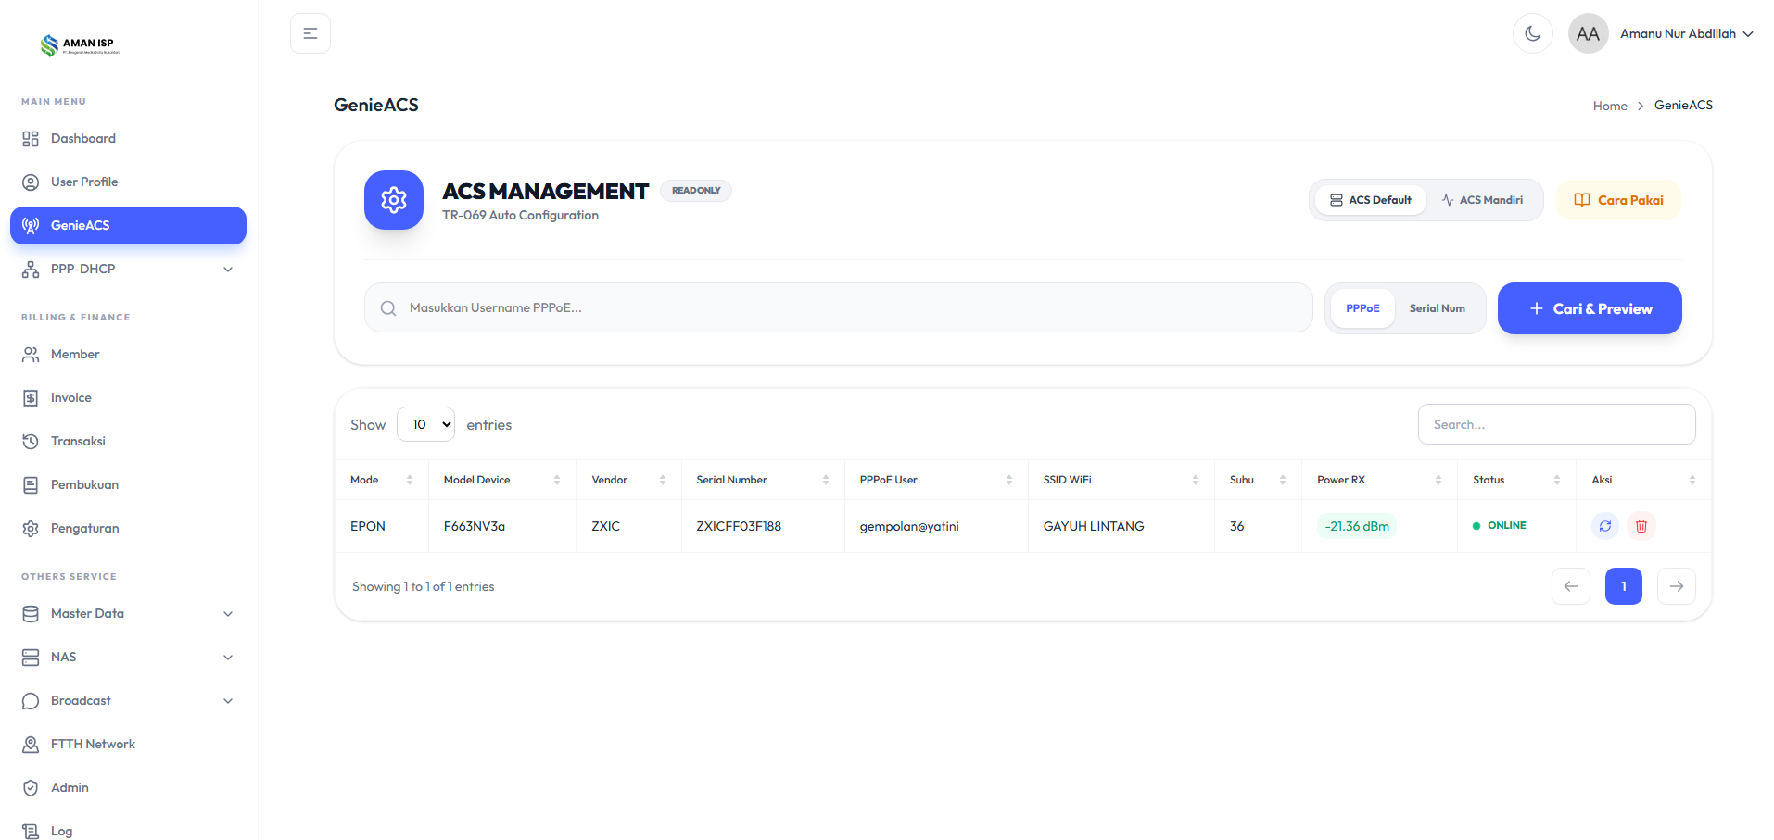Select Serial Num search mode
The width and height of the screenshot is (1774, 840).
coord(1438,308)
